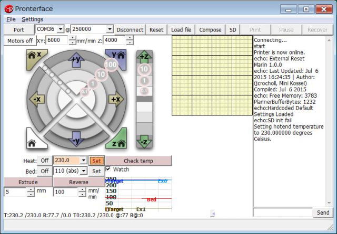Lower Z axis with -Z arrow
The width and height of the screenshot is (337, 234).
tap(144, 141)
